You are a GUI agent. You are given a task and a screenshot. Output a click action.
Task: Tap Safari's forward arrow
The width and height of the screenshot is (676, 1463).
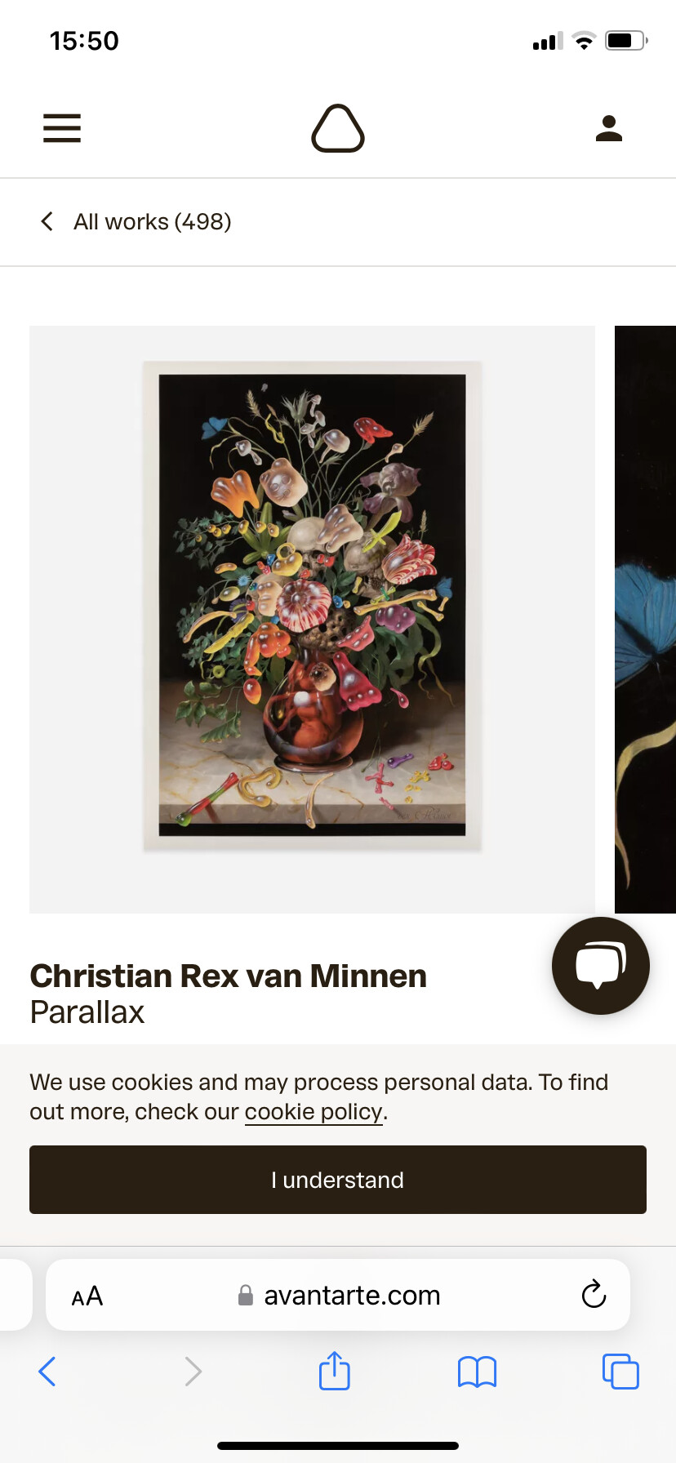193,1372
